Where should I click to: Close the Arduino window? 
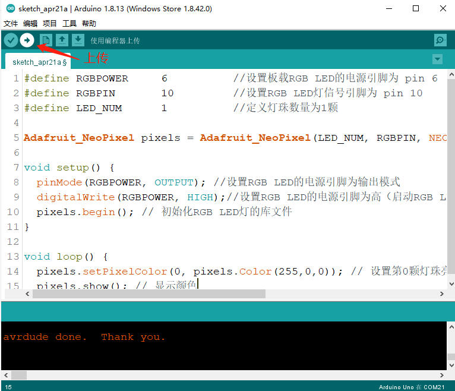(x=443, y=8)
